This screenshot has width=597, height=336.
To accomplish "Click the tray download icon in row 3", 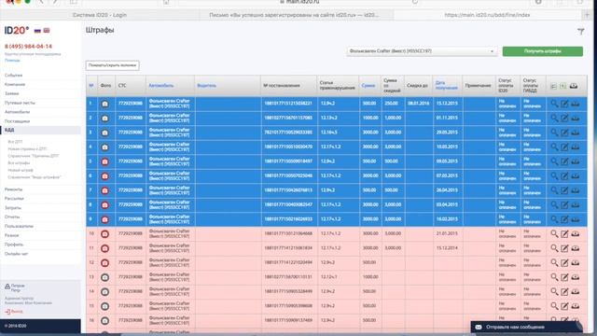I will (x=576, y=133).
